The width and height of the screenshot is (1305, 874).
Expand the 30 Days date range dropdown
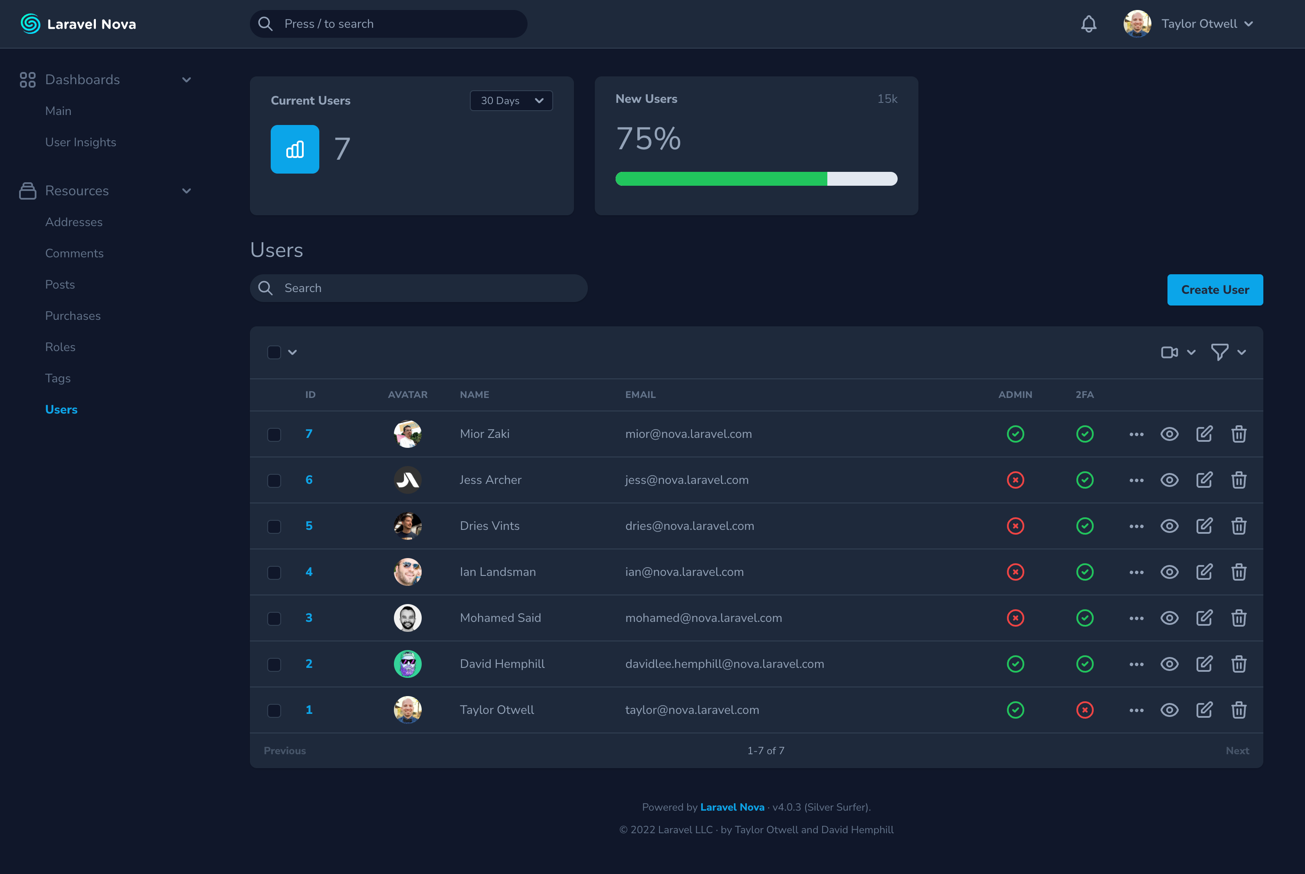tap(510, 101)
